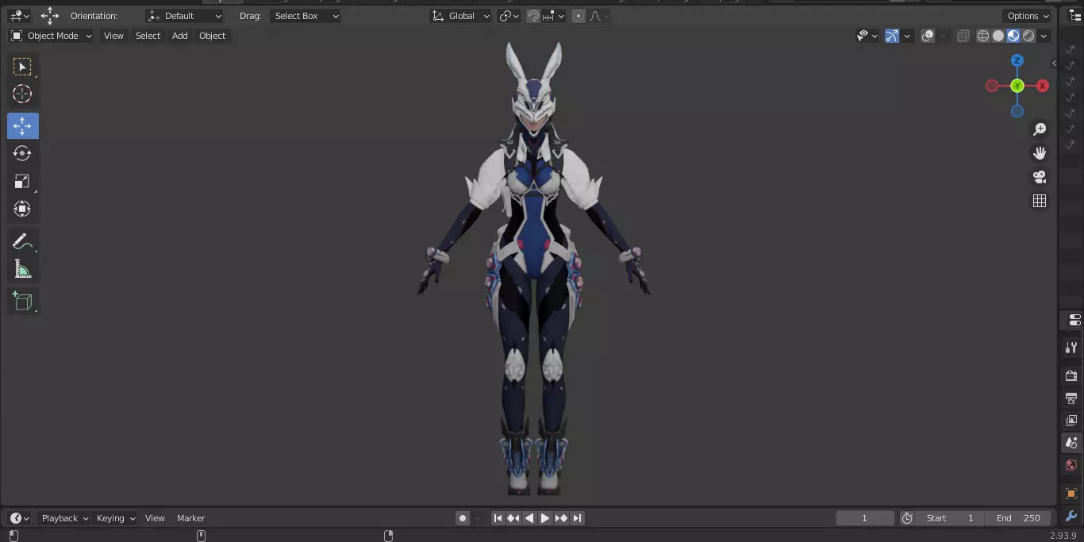Expand the viewport shading options arrow

(1044, 36)
